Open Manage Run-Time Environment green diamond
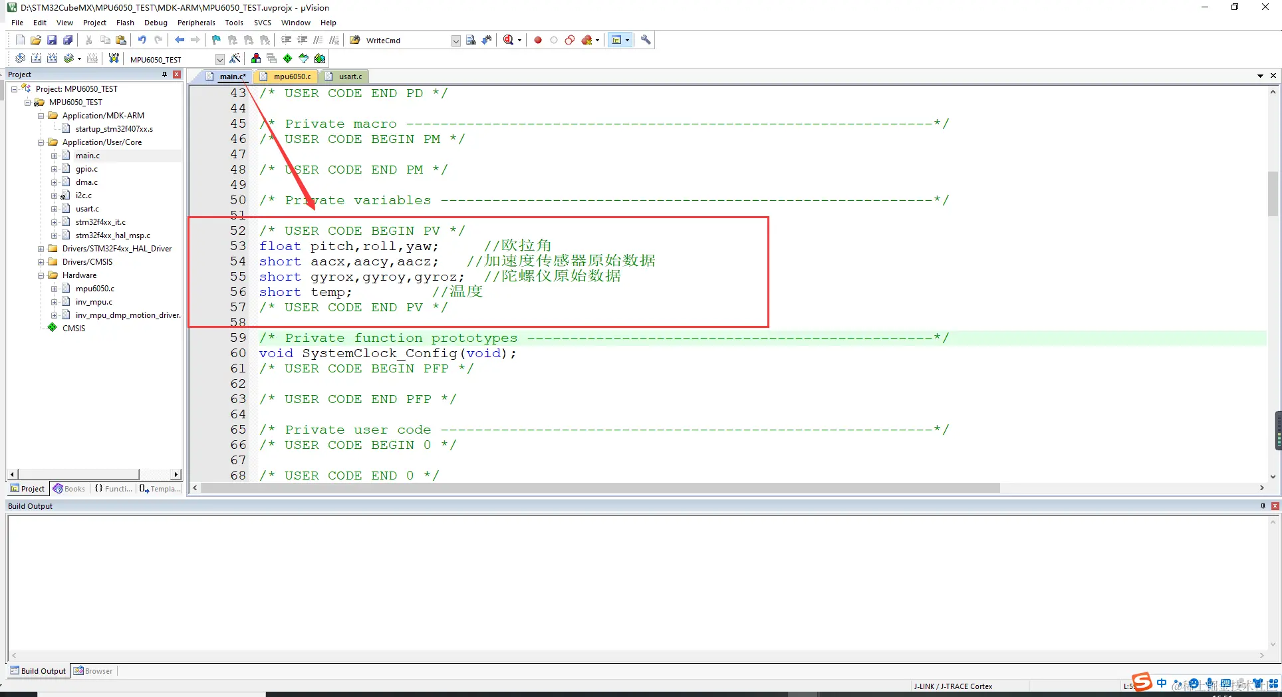The width and height of the screenshot is (1282, 697). coord(287,59)
